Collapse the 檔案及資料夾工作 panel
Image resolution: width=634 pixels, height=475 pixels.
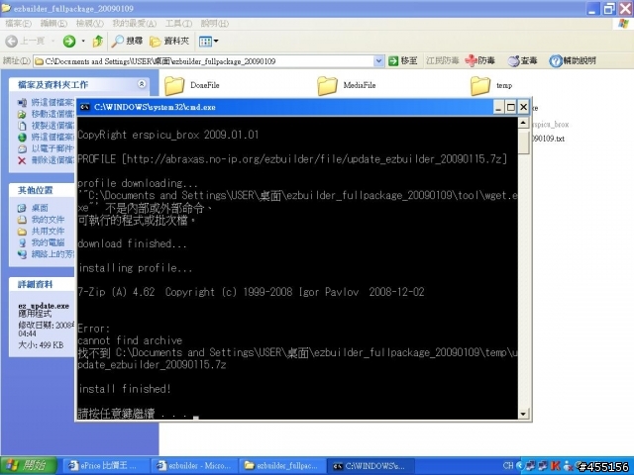(142, 84)
